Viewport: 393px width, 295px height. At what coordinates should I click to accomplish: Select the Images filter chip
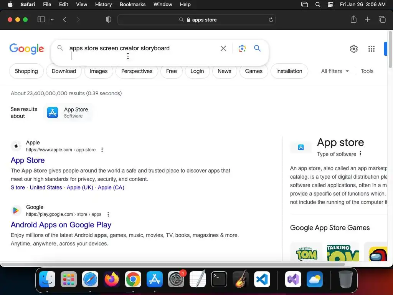click(x=99, y=71)
